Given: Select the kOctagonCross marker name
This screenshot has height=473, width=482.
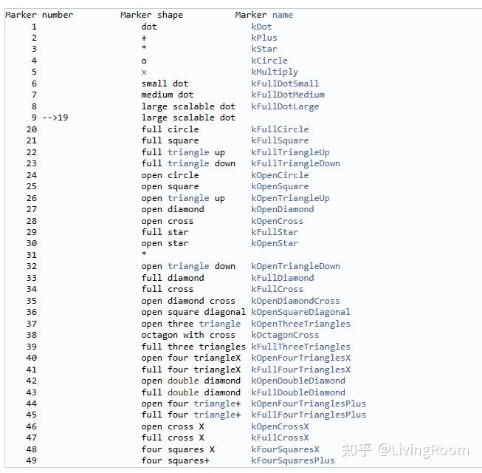Looking at the screenshot, I should [x=285, y=335].
